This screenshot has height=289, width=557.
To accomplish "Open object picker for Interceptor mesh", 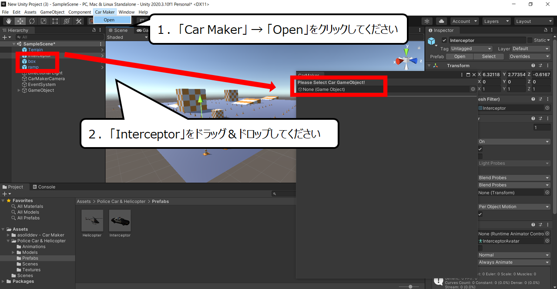I will [547, 108].
